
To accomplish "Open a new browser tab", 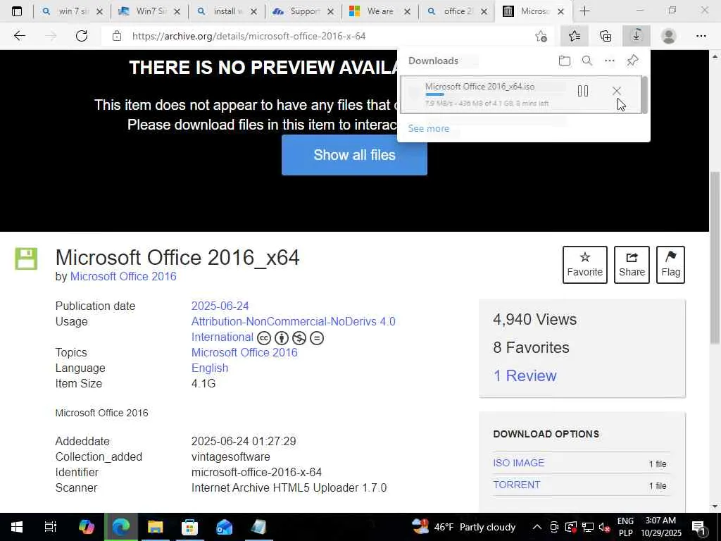I will pos(584,11).
